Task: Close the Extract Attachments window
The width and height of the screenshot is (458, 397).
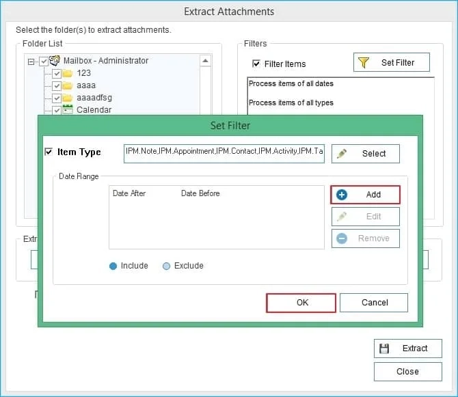Action: [408, 372]
